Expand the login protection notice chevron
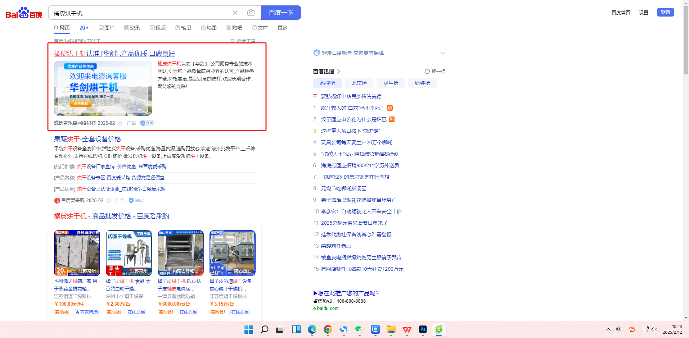The width and height of the screenshot is (689, 338). pyautogui.click(x=442, y=53)
